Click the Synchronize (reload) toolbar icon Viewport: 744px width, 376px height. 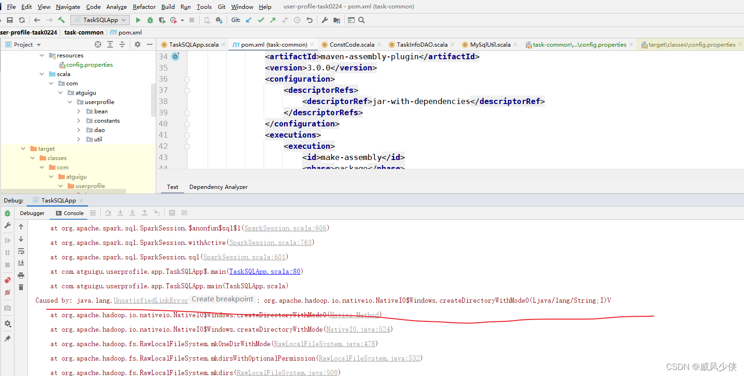[x=22, y=20]
